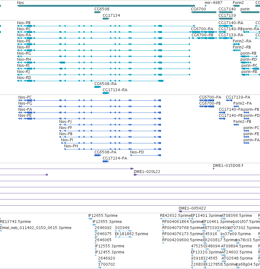The width and height of the screenshot is (260, 269).
Task: Click the CG17134-RA transcript glyph
Action: click(x=106, y=93)
